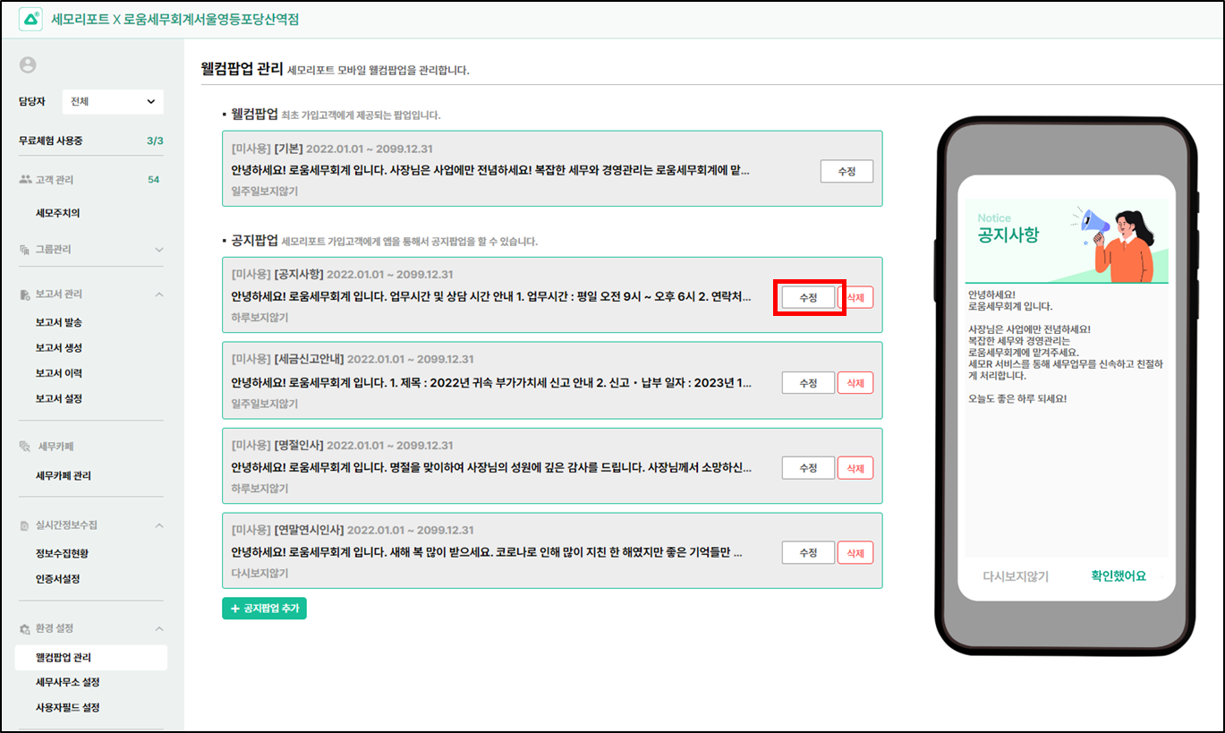Collapse the 보고서 관리 section chevron
Viewport: 1225px width, 733px height.
pyautogui.click(x=159, y=294)
